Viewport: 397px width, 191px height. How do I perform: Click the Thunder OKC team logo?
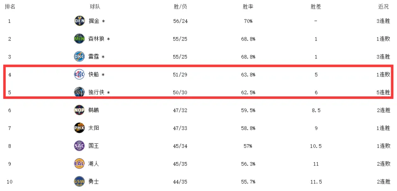tap(79, 57)
